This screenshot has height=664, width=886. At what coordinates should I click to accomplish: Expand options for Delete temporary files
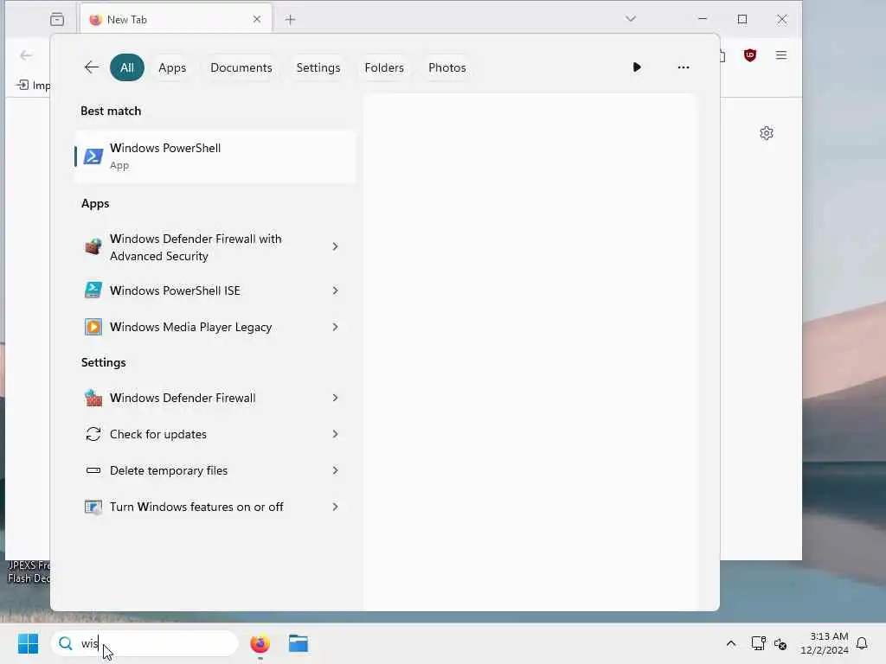click(x=335, y=470)
